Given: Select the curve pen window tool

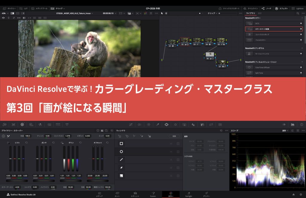Looking at the screenshot, I should click(x=121, y=167).
